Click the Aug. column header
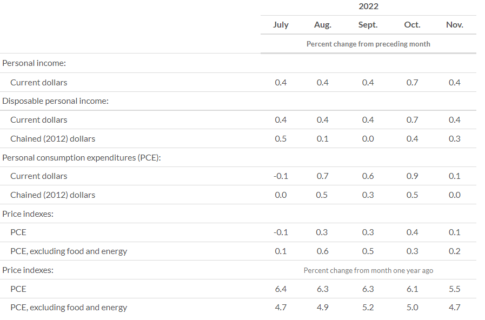The width and height of the screenshot is (485, 320). point(323,25)
